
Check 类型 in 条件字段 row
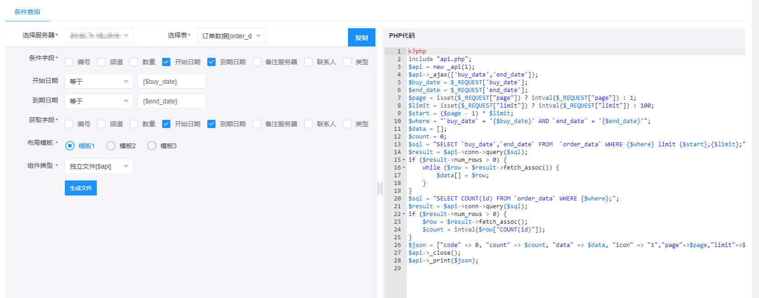pyautogui.click(x=347, y=62)
